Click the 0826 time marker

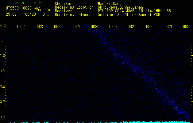113,27
